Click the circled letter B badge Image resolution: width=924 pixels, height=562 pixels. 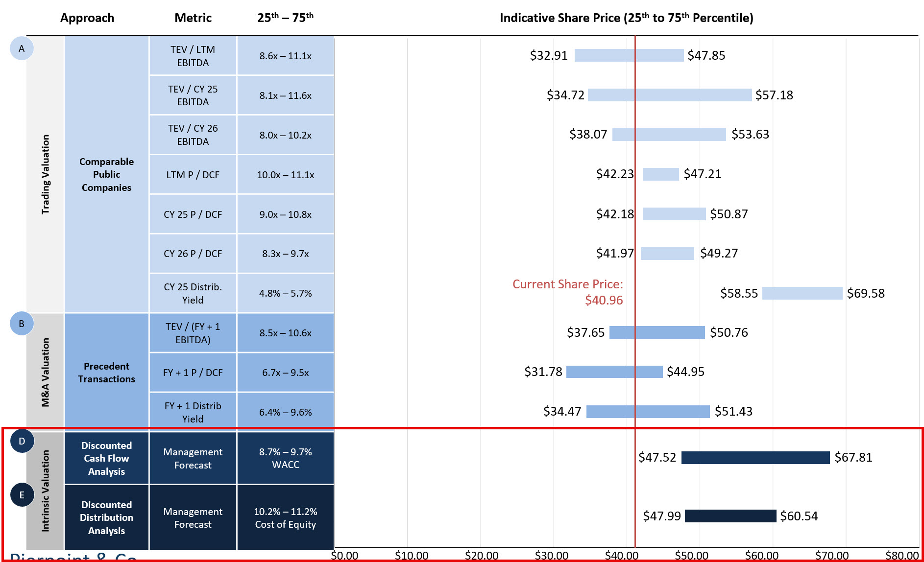pyautogui.click(x=22, y=324)
